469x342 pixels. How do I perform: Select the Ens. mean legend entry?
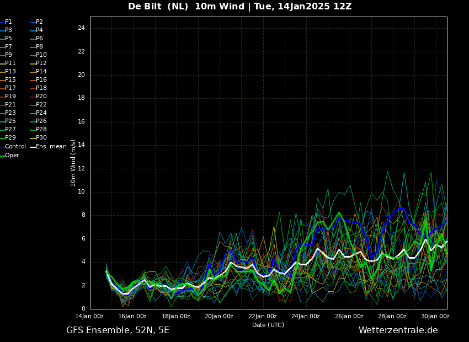click(x=49, y=147)
